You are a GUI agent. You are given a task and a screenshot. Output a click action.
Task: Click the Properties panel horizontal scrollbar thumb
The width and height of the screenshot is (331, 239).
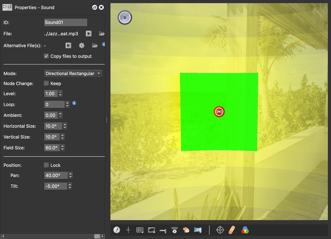pyautogui.click(x=97, y=236)
